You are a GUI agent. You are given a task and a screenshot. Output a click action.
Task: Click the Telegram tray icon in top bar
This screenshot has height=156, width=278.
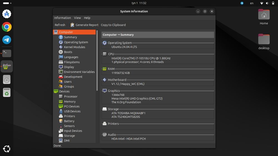[x=242, y=3]
